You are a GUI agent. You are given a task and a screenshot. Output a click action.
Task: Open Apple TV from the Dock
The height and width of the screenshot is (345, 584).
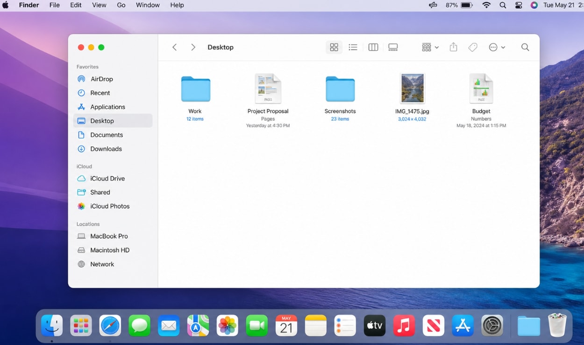(375, 325)
